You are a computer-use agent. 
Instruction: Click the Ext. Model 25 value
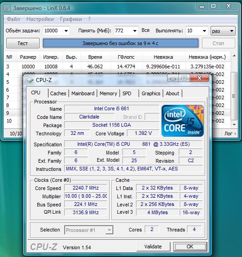coord(134,160)
